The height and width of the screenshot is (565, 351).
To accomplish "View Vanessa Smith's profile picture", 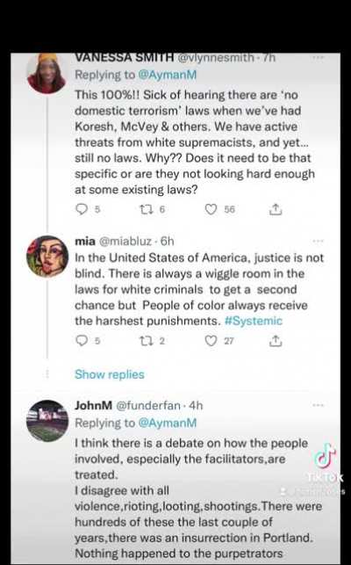I will pyautogui.click(x=47, y=73).
